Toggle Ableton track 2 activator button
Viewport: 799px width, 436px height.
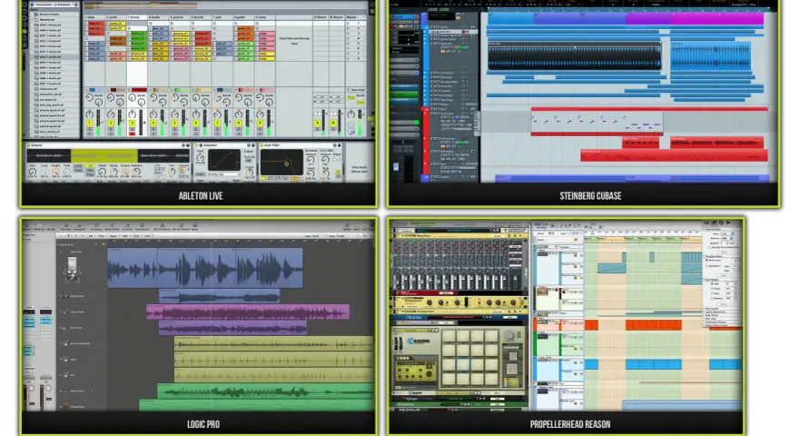tap(111, 123)
